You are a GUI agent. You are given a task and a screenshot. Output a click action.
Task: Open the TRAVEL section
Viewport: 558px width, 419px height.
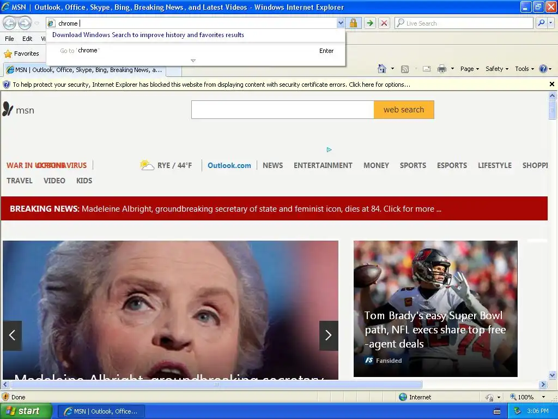(20, 181)
